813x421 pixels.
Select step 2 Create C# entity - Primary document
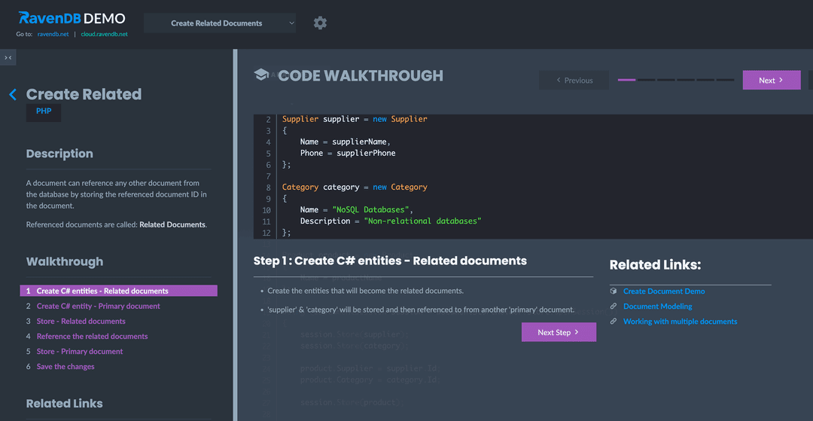click(x=98, y=306)
